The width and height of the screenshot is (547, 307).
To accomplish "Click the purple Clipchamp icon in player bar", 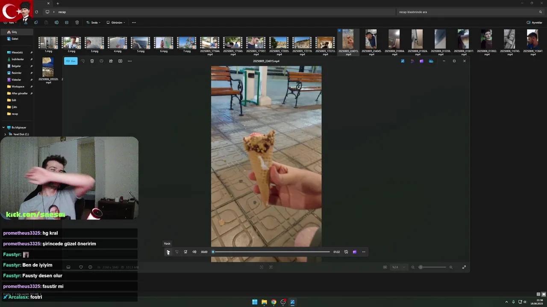I will tap(355, 252).
